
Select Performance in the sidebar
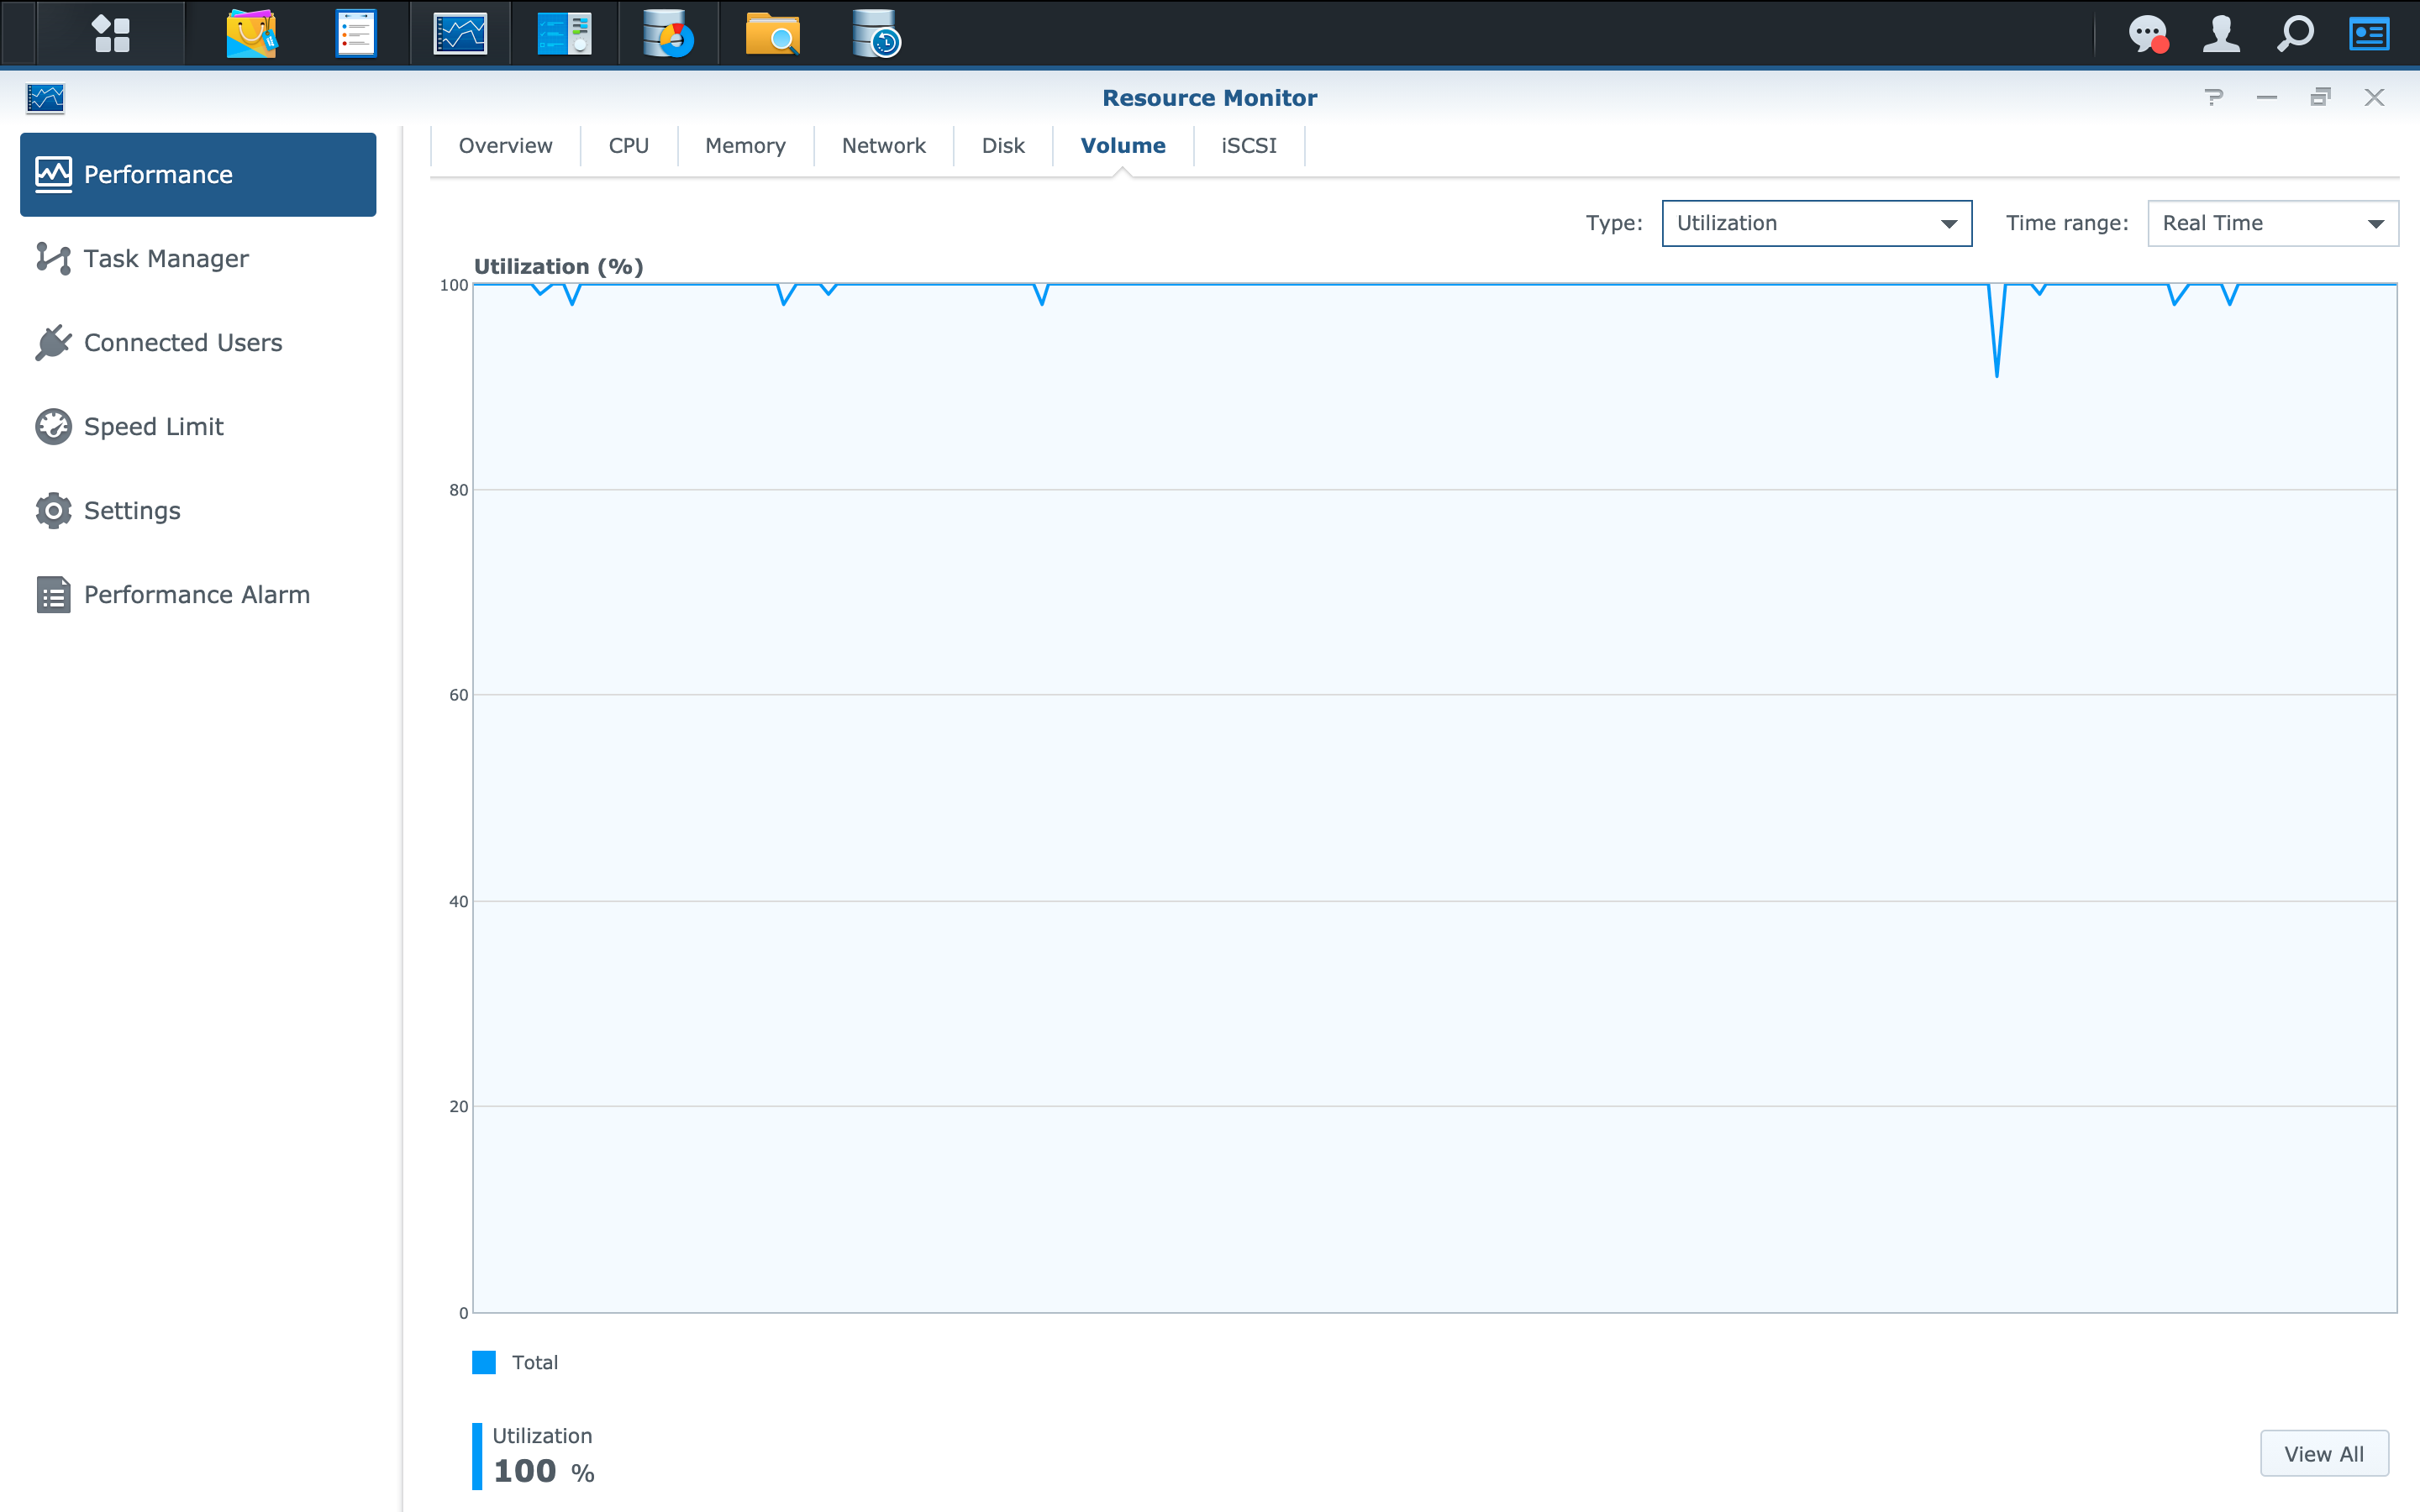tap(198, 174)
